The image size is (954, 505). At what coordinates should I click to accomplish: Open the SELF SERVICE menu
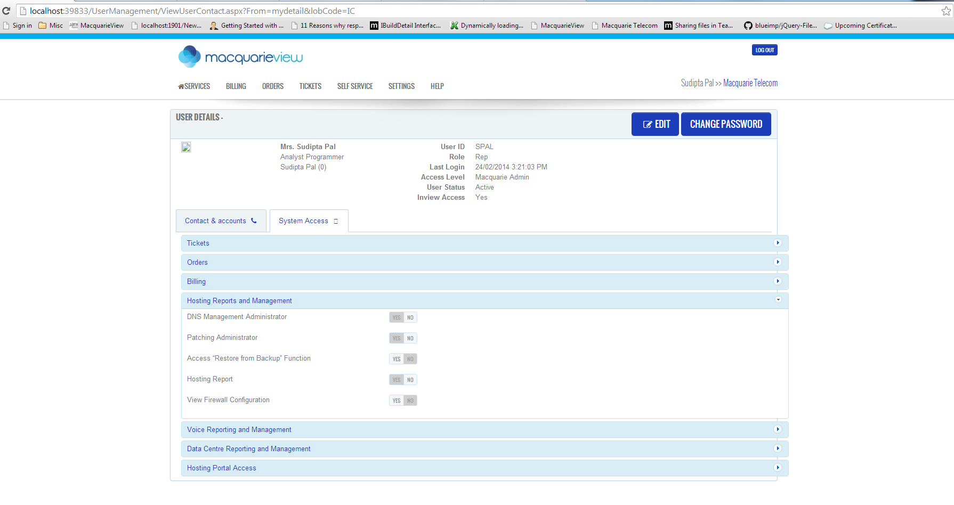tap(355, 86)
